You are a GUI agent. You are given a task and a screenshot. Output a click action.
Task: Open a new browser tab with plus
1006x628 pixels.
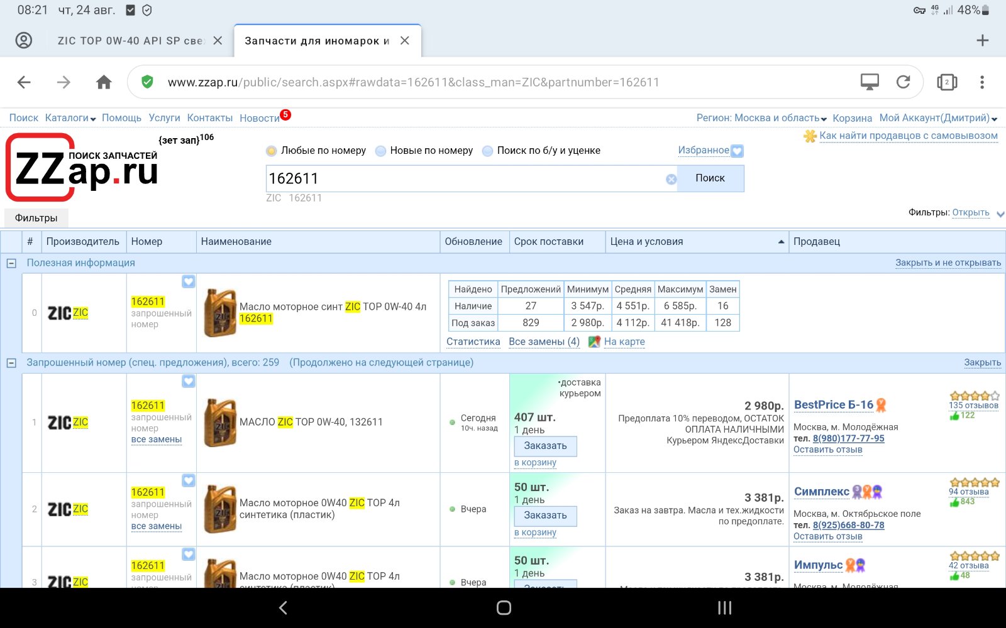(982, 40)
